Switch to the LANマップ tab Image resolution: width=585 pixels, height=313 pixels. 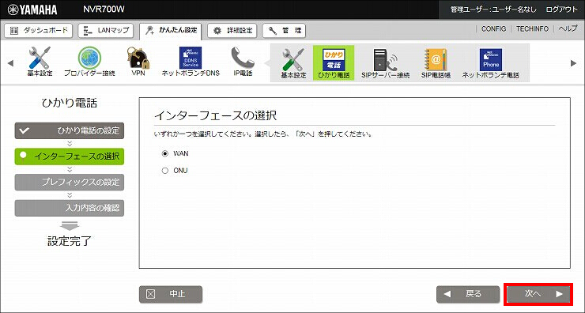[106, 31]
